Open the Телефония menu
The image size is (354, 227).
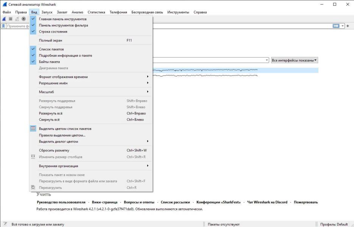tap(118, 12)
